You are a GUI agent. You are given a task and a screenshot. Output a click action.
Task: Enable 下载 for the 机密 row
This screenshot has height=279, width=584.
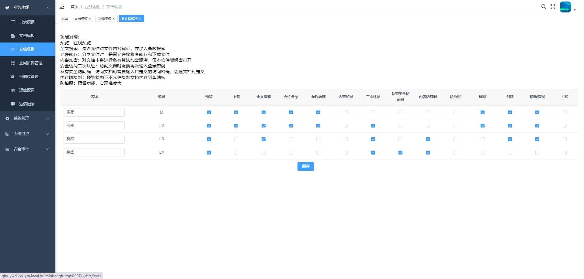tap(236, 139)
